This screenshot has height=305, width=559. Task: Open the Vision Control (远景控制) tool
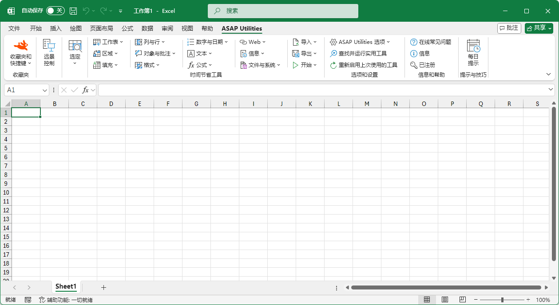pos(49,53)
